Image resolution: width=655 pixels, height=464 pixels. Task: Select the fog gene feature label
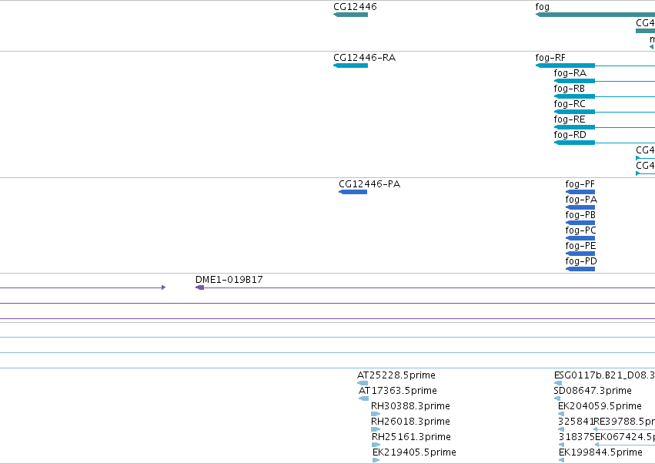(542, 7)
